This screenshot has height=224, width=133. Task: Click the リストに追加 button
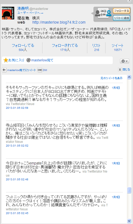click(122, 18)
